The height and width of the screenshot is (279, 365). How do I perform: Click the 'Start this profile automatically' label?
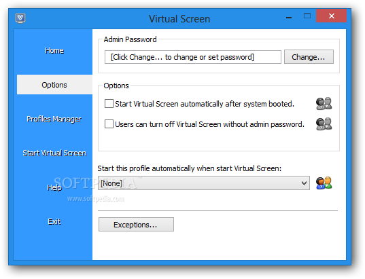[189, 168]
